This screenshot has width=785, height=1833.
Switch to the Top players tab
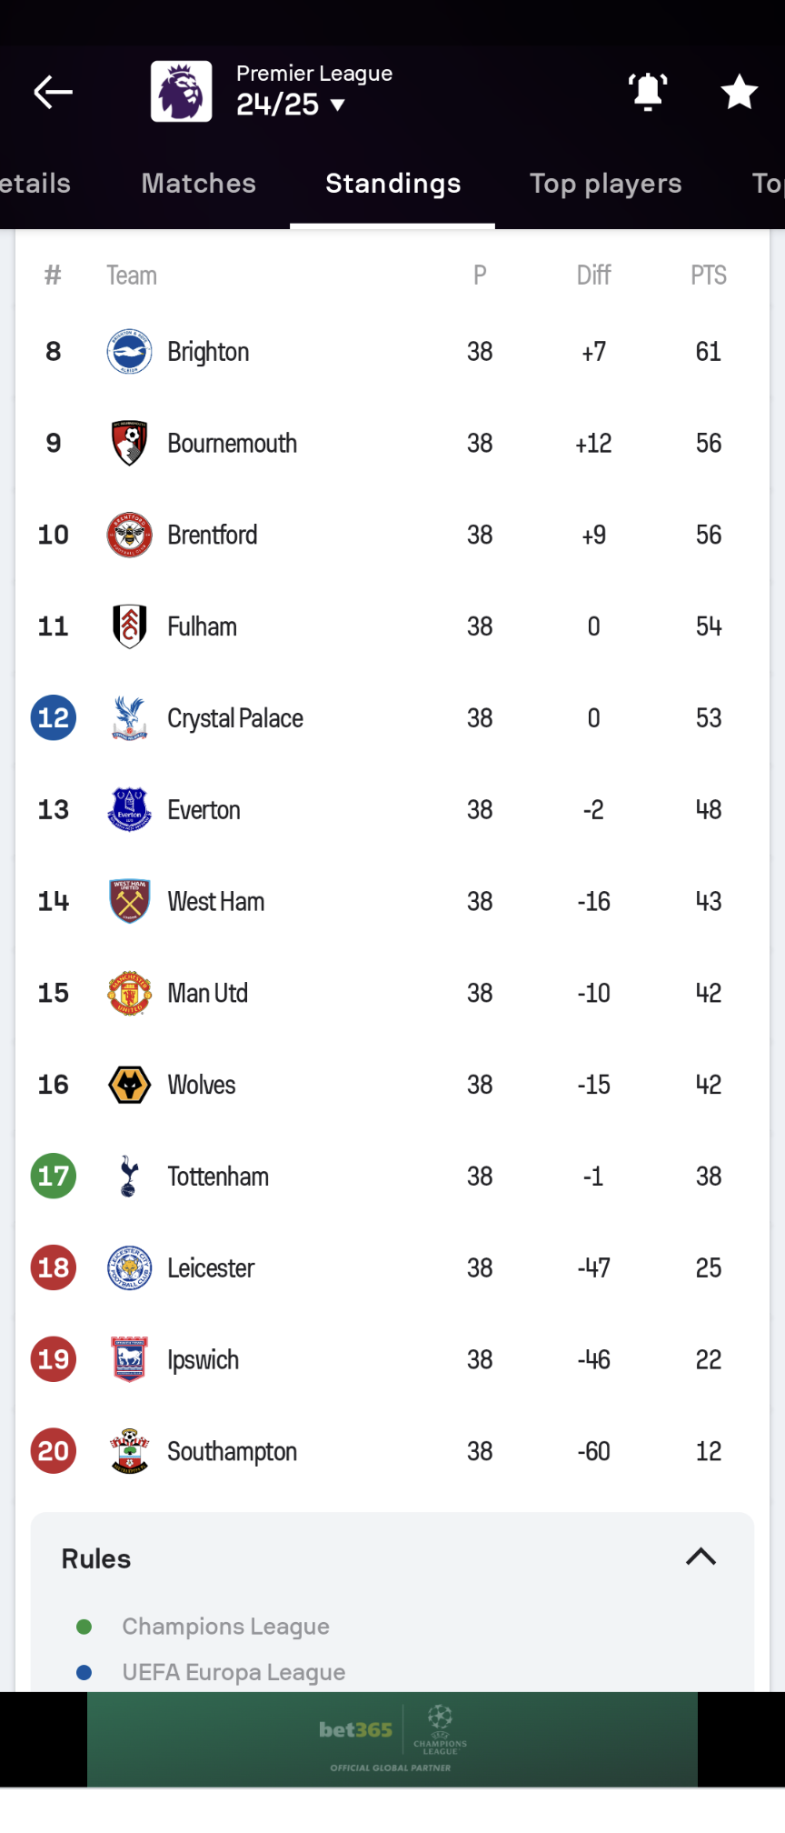coord(605,184)
